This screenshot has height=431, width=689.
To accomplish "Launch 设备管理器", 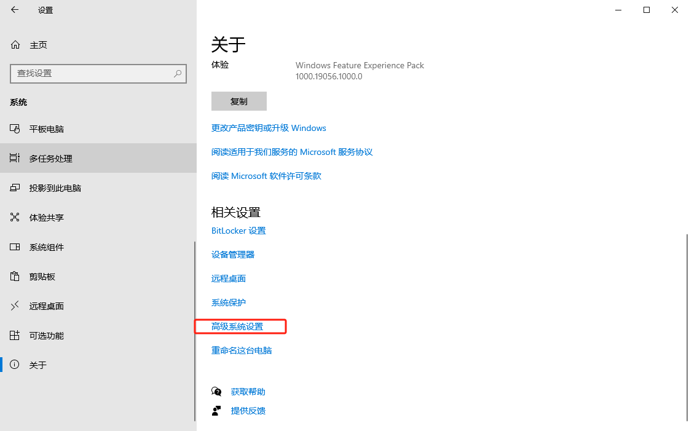I will [233, 255].
